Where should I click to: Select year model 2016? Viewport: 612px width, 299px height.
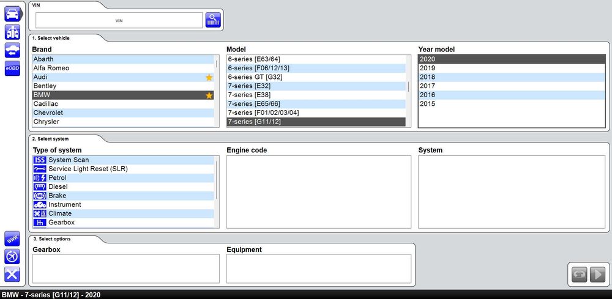click(x=512, y=95)
